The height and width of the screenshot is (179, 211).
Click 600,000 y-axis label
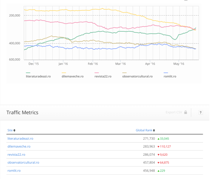[x=15, y=60]
